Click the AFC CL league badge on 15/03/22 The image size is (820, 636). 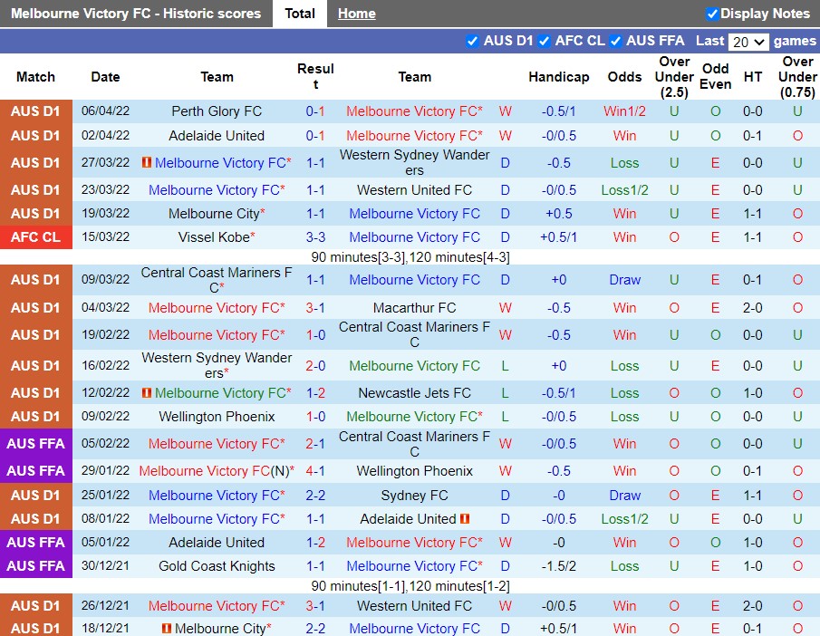tap(36, 237)
